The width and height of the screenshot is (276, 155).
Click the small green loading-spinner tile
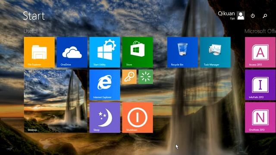click(x=146, y=77)
